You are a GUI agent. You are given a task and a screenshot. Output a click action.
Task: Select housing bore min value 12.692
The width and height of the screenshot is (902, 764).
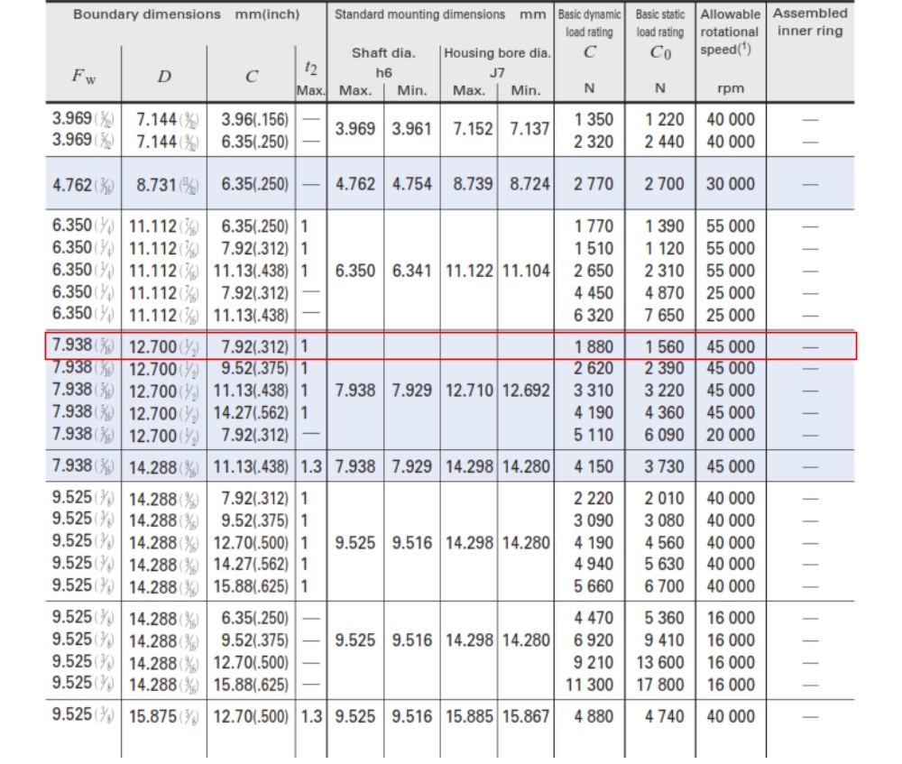[527, 391]
